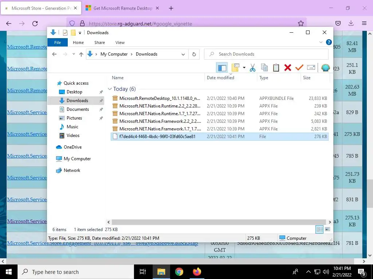Screen dimensions: 373x279
Task: Open the Share ribbon tab
Action: tap(99, 43)
